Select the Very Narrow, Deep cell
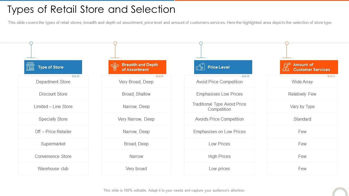This screenshot has width=349, height=196. pos(136,119)
